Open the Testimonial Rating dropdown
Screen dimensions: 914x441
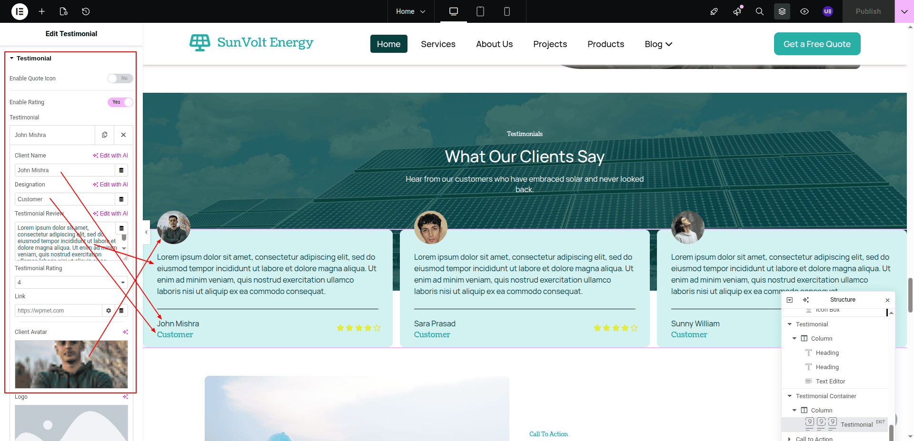71,283
